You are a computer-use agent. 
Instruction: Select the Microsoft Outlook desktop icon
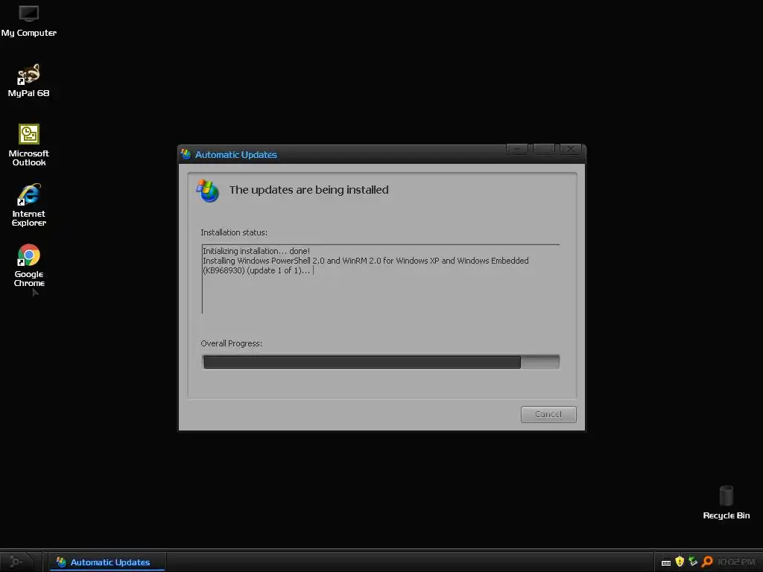[29, 145]
